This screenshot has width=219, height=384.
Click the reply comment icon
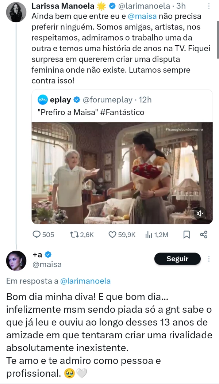37,235
